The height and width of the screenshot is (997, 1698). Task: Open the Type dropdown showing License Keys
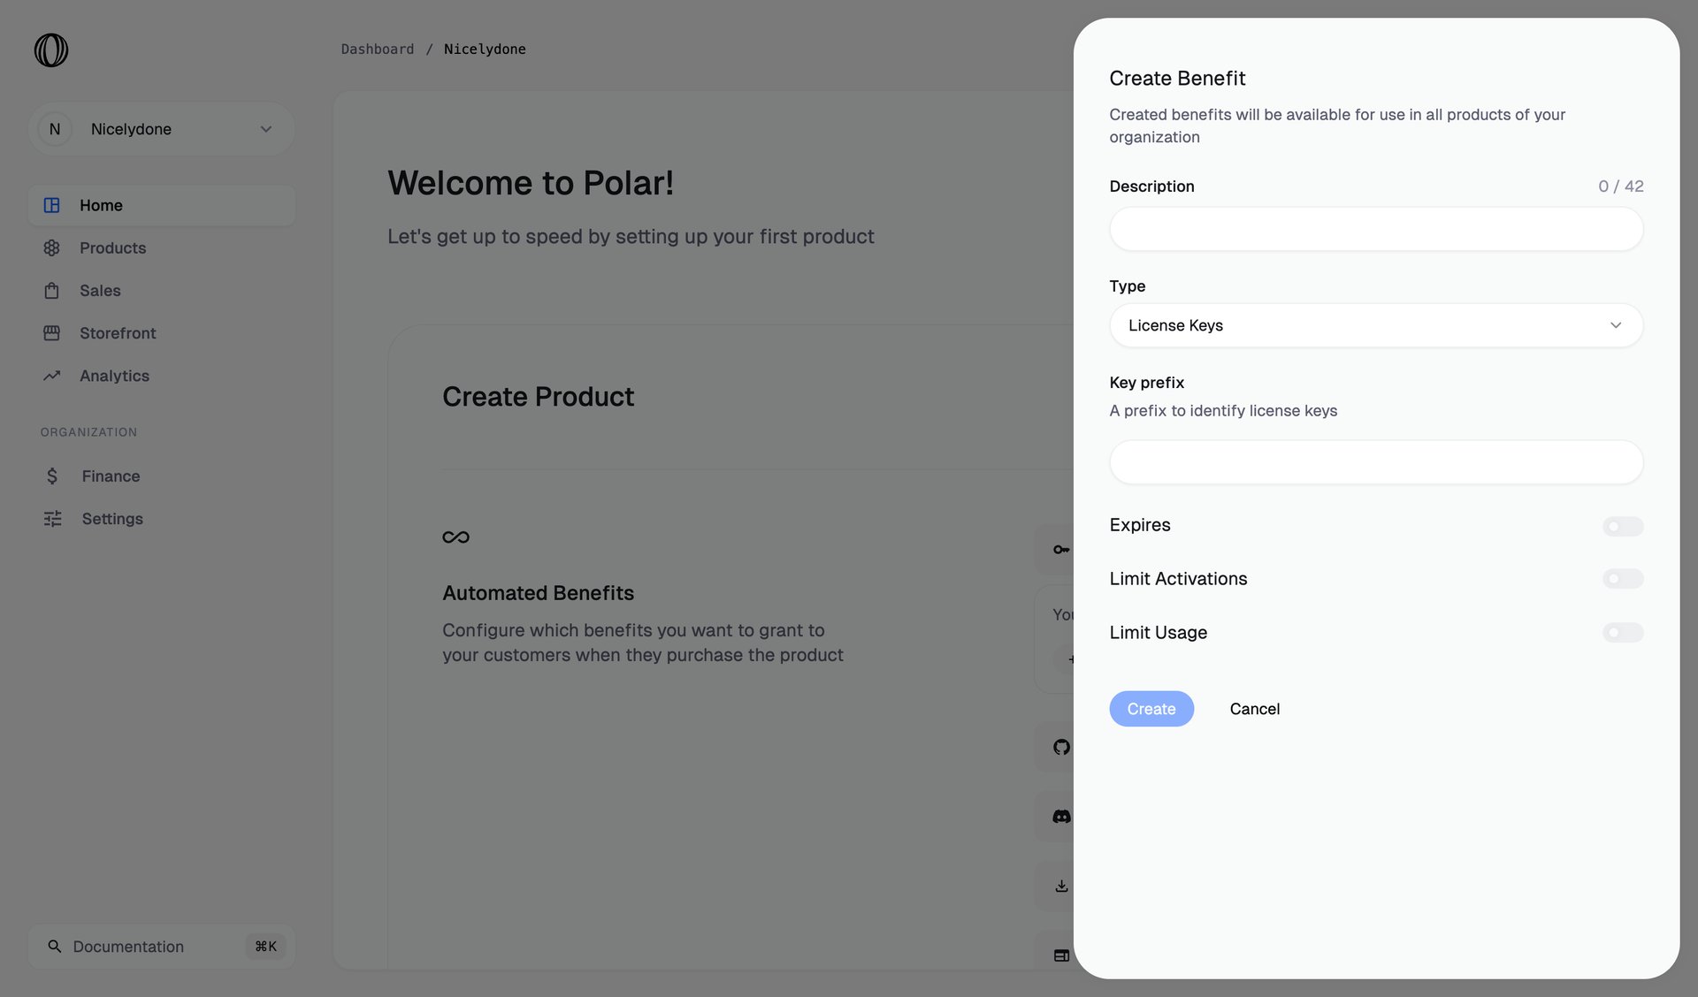tap(1376, 325)
